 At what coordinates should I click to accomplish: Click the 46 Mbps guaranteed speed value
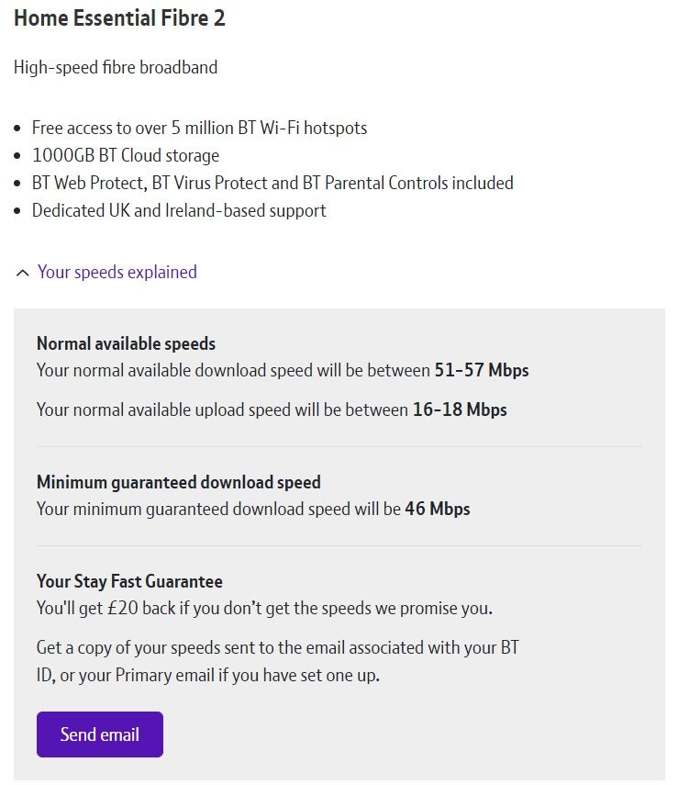(437, 509)
